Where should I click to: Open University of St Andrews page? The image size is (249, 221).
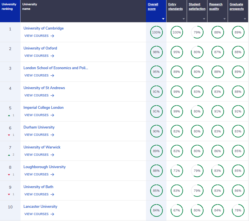[44, 88]
